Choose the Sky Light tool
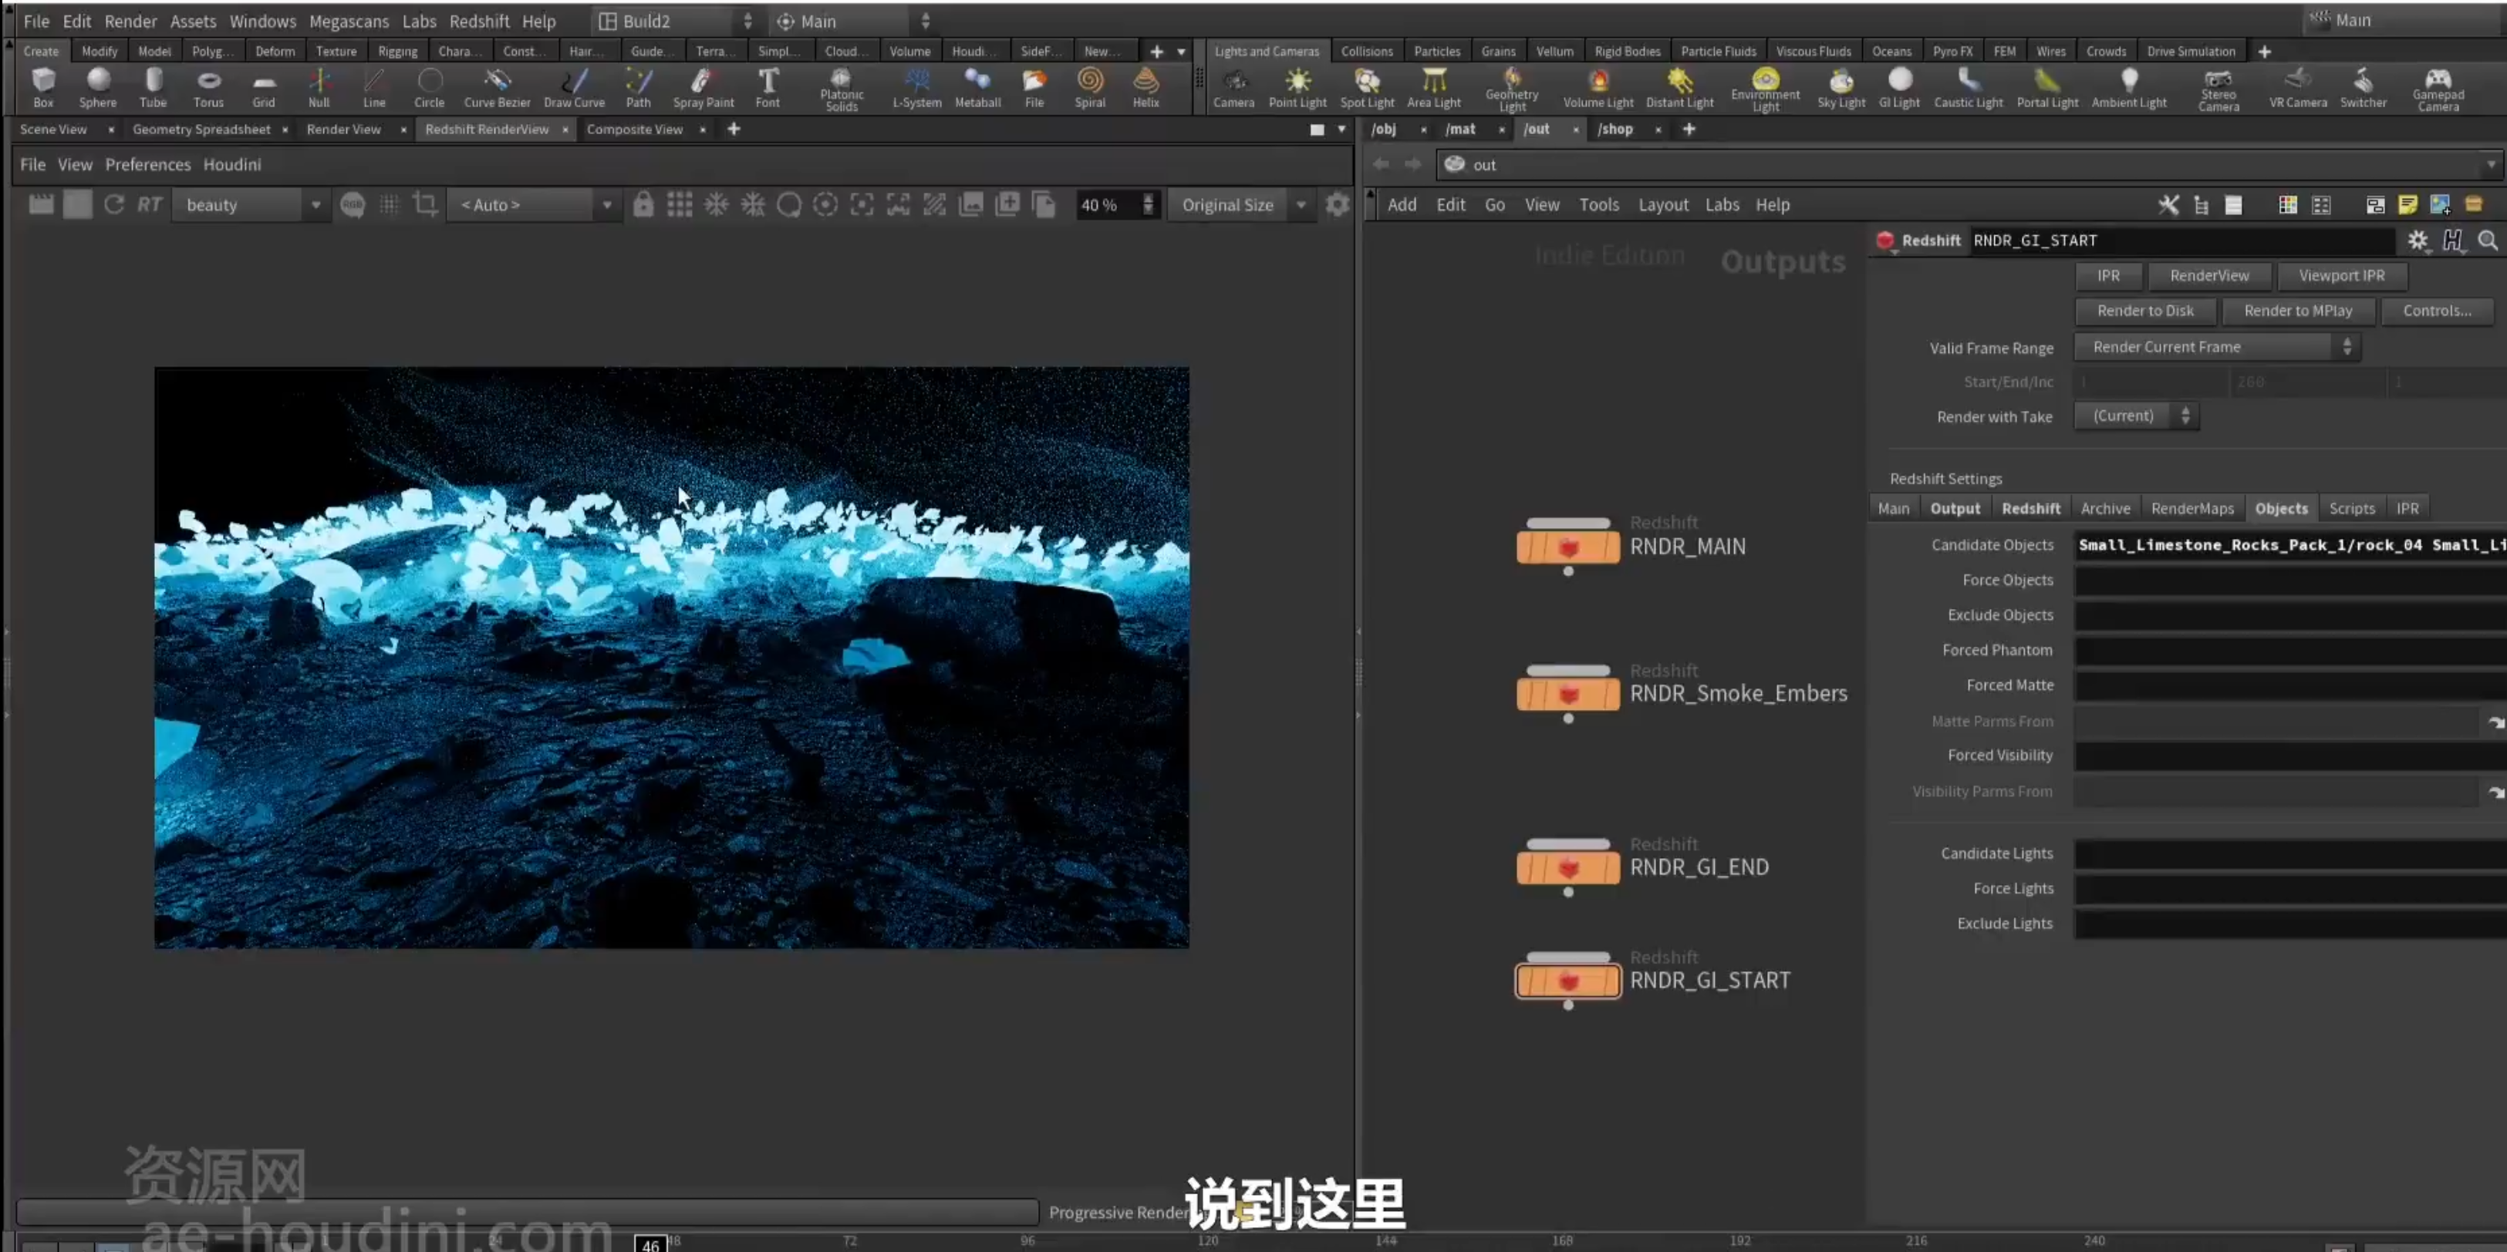Image resolution: width=2507 pixels, height=1252 pixels. pyautogui.click(x=1841, y=86)
